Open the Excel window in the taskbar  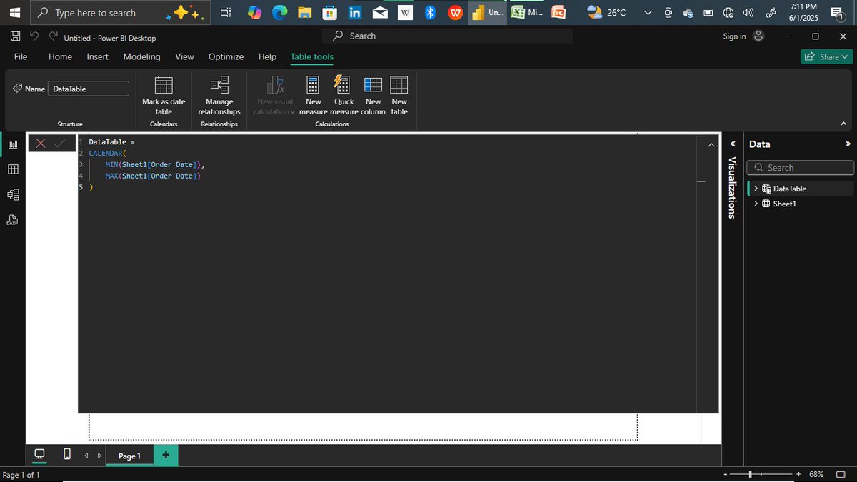pyautogui.click(x=527, y=13)
